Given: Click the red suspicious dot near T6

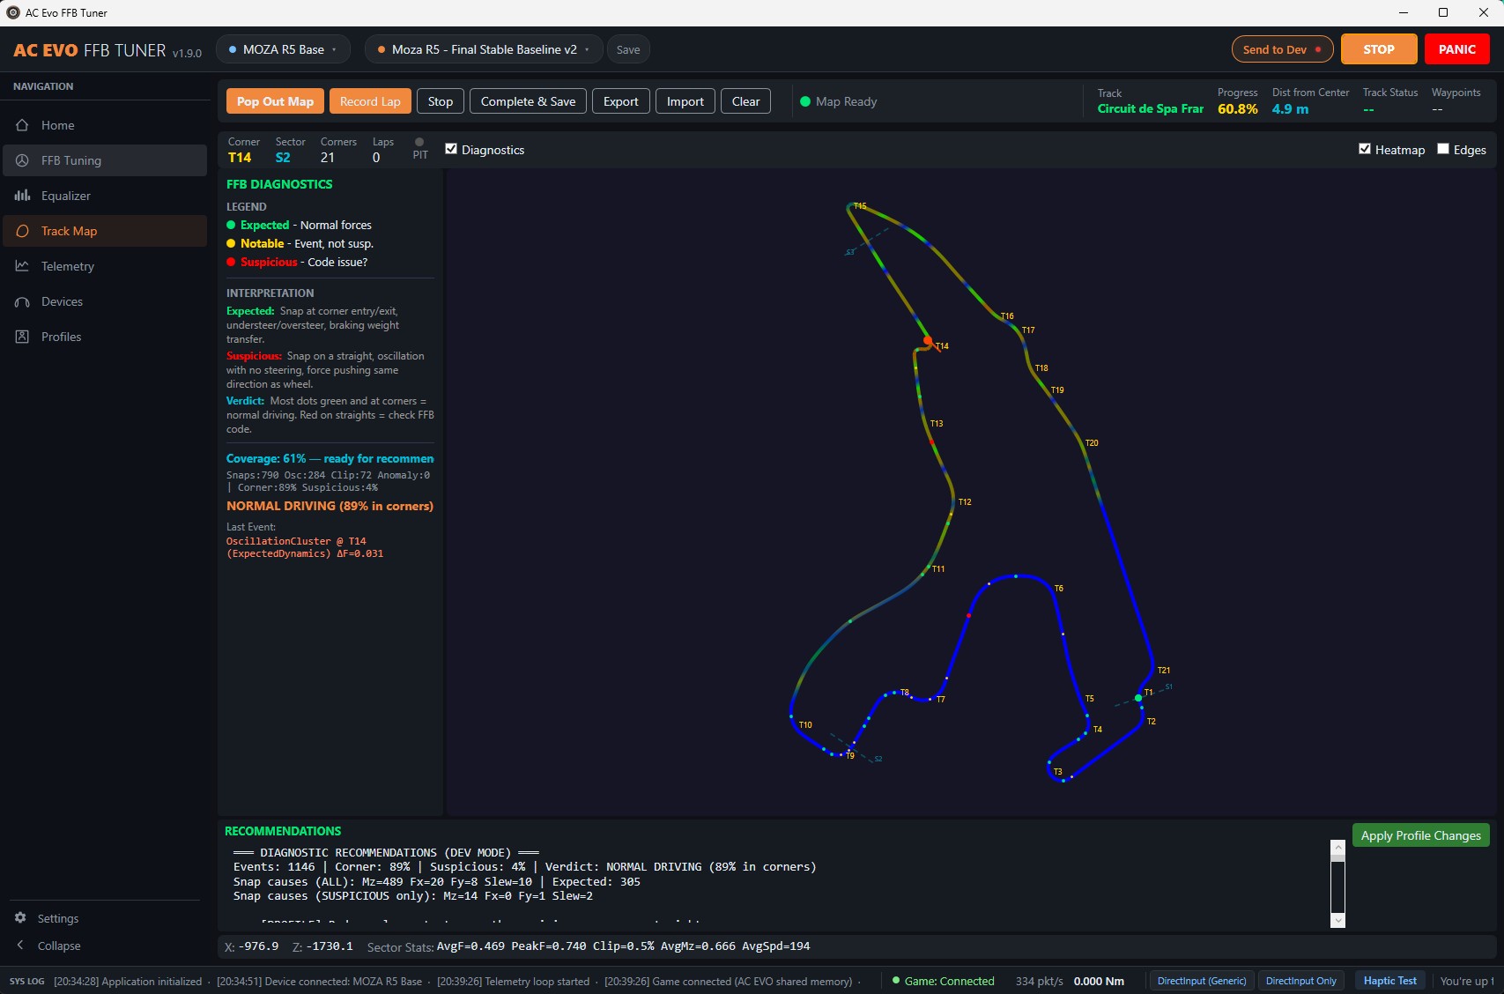Looking at the screenshot, I should point(969,615).
